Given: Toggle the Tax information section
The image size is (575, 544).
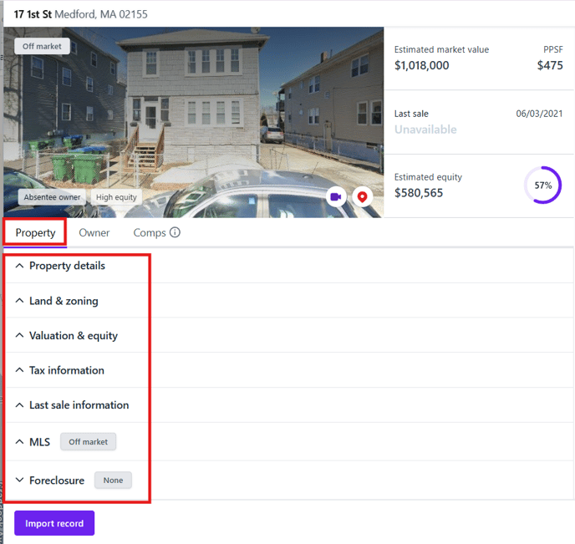Looking at the screenshot, I should click(x=20, y=370).
